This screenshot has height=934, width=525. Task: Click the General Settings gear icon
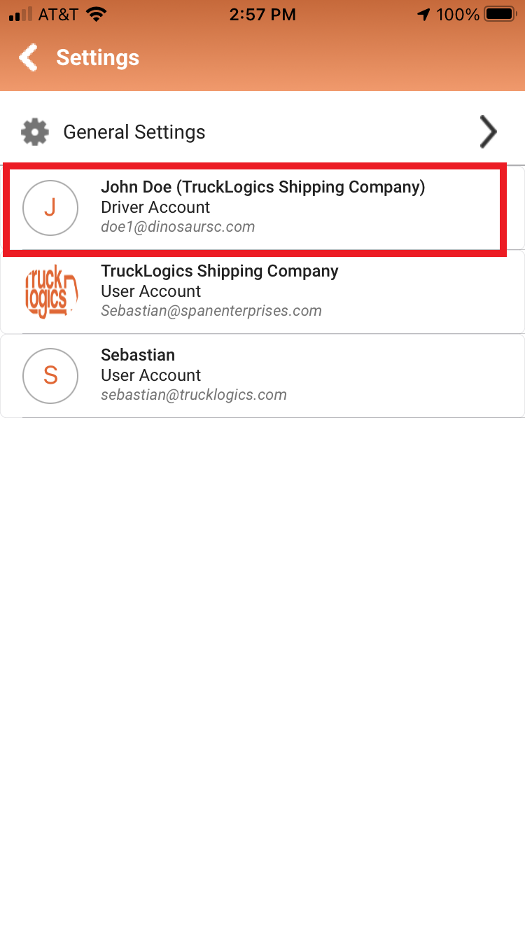click(35, 132)
